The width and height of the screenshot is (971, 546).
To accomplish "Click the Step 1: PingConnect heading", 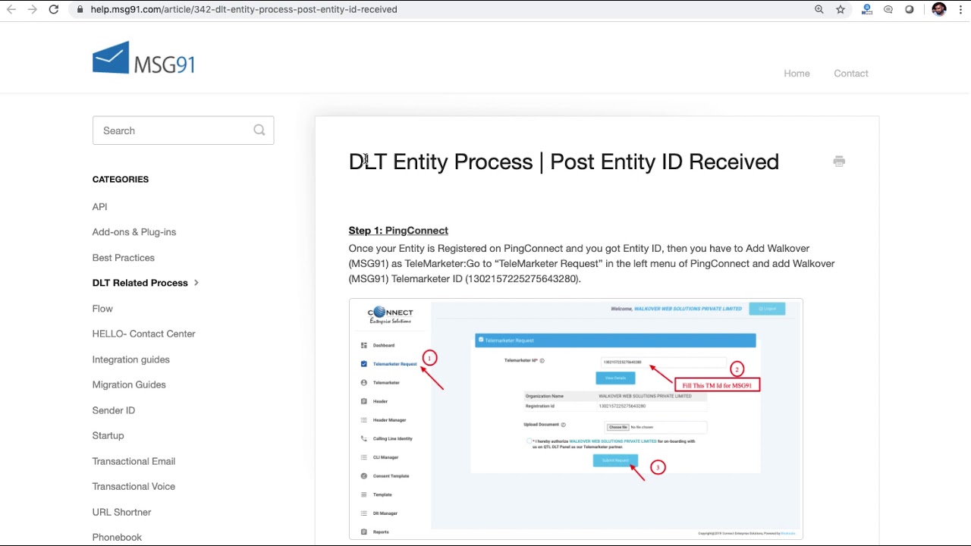I will pos(398,231).
